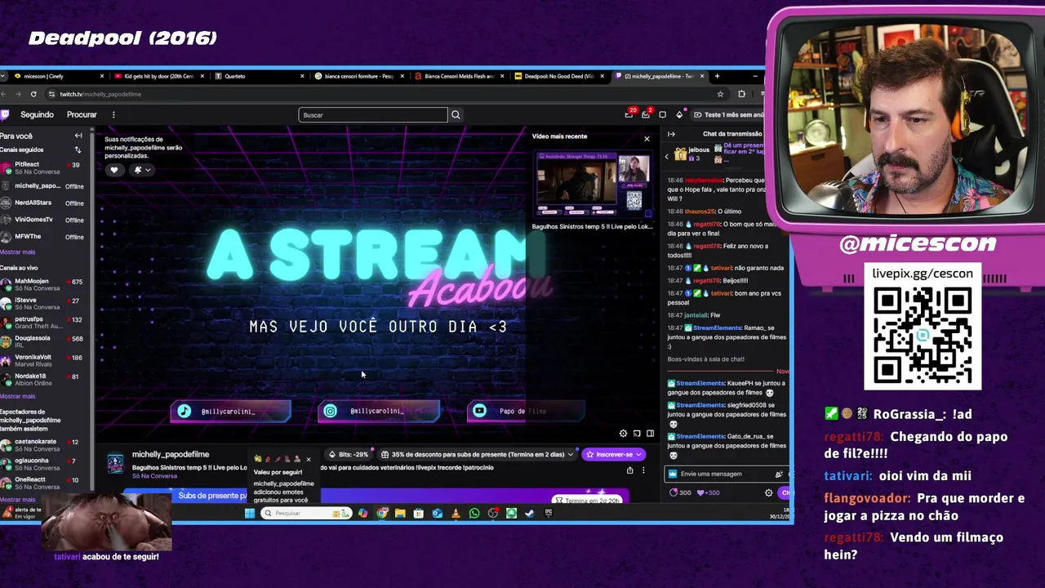
Task: Reload the Twitch page
Action: pos(33,94)
